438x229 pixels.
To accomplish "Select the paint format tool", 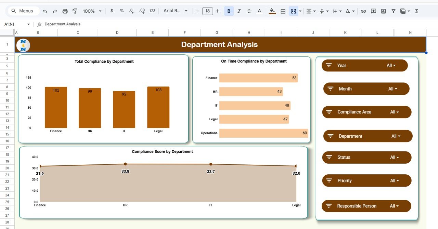I will click(75, 11).
